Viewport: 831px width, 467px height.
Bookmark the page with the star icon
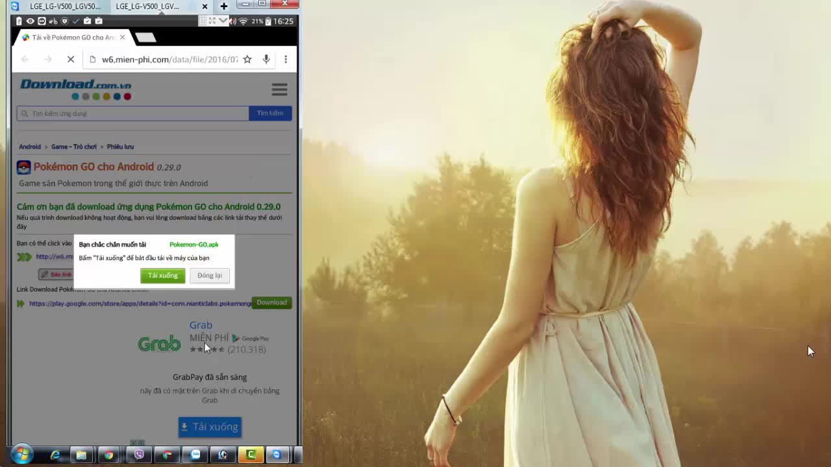(247, 59)
